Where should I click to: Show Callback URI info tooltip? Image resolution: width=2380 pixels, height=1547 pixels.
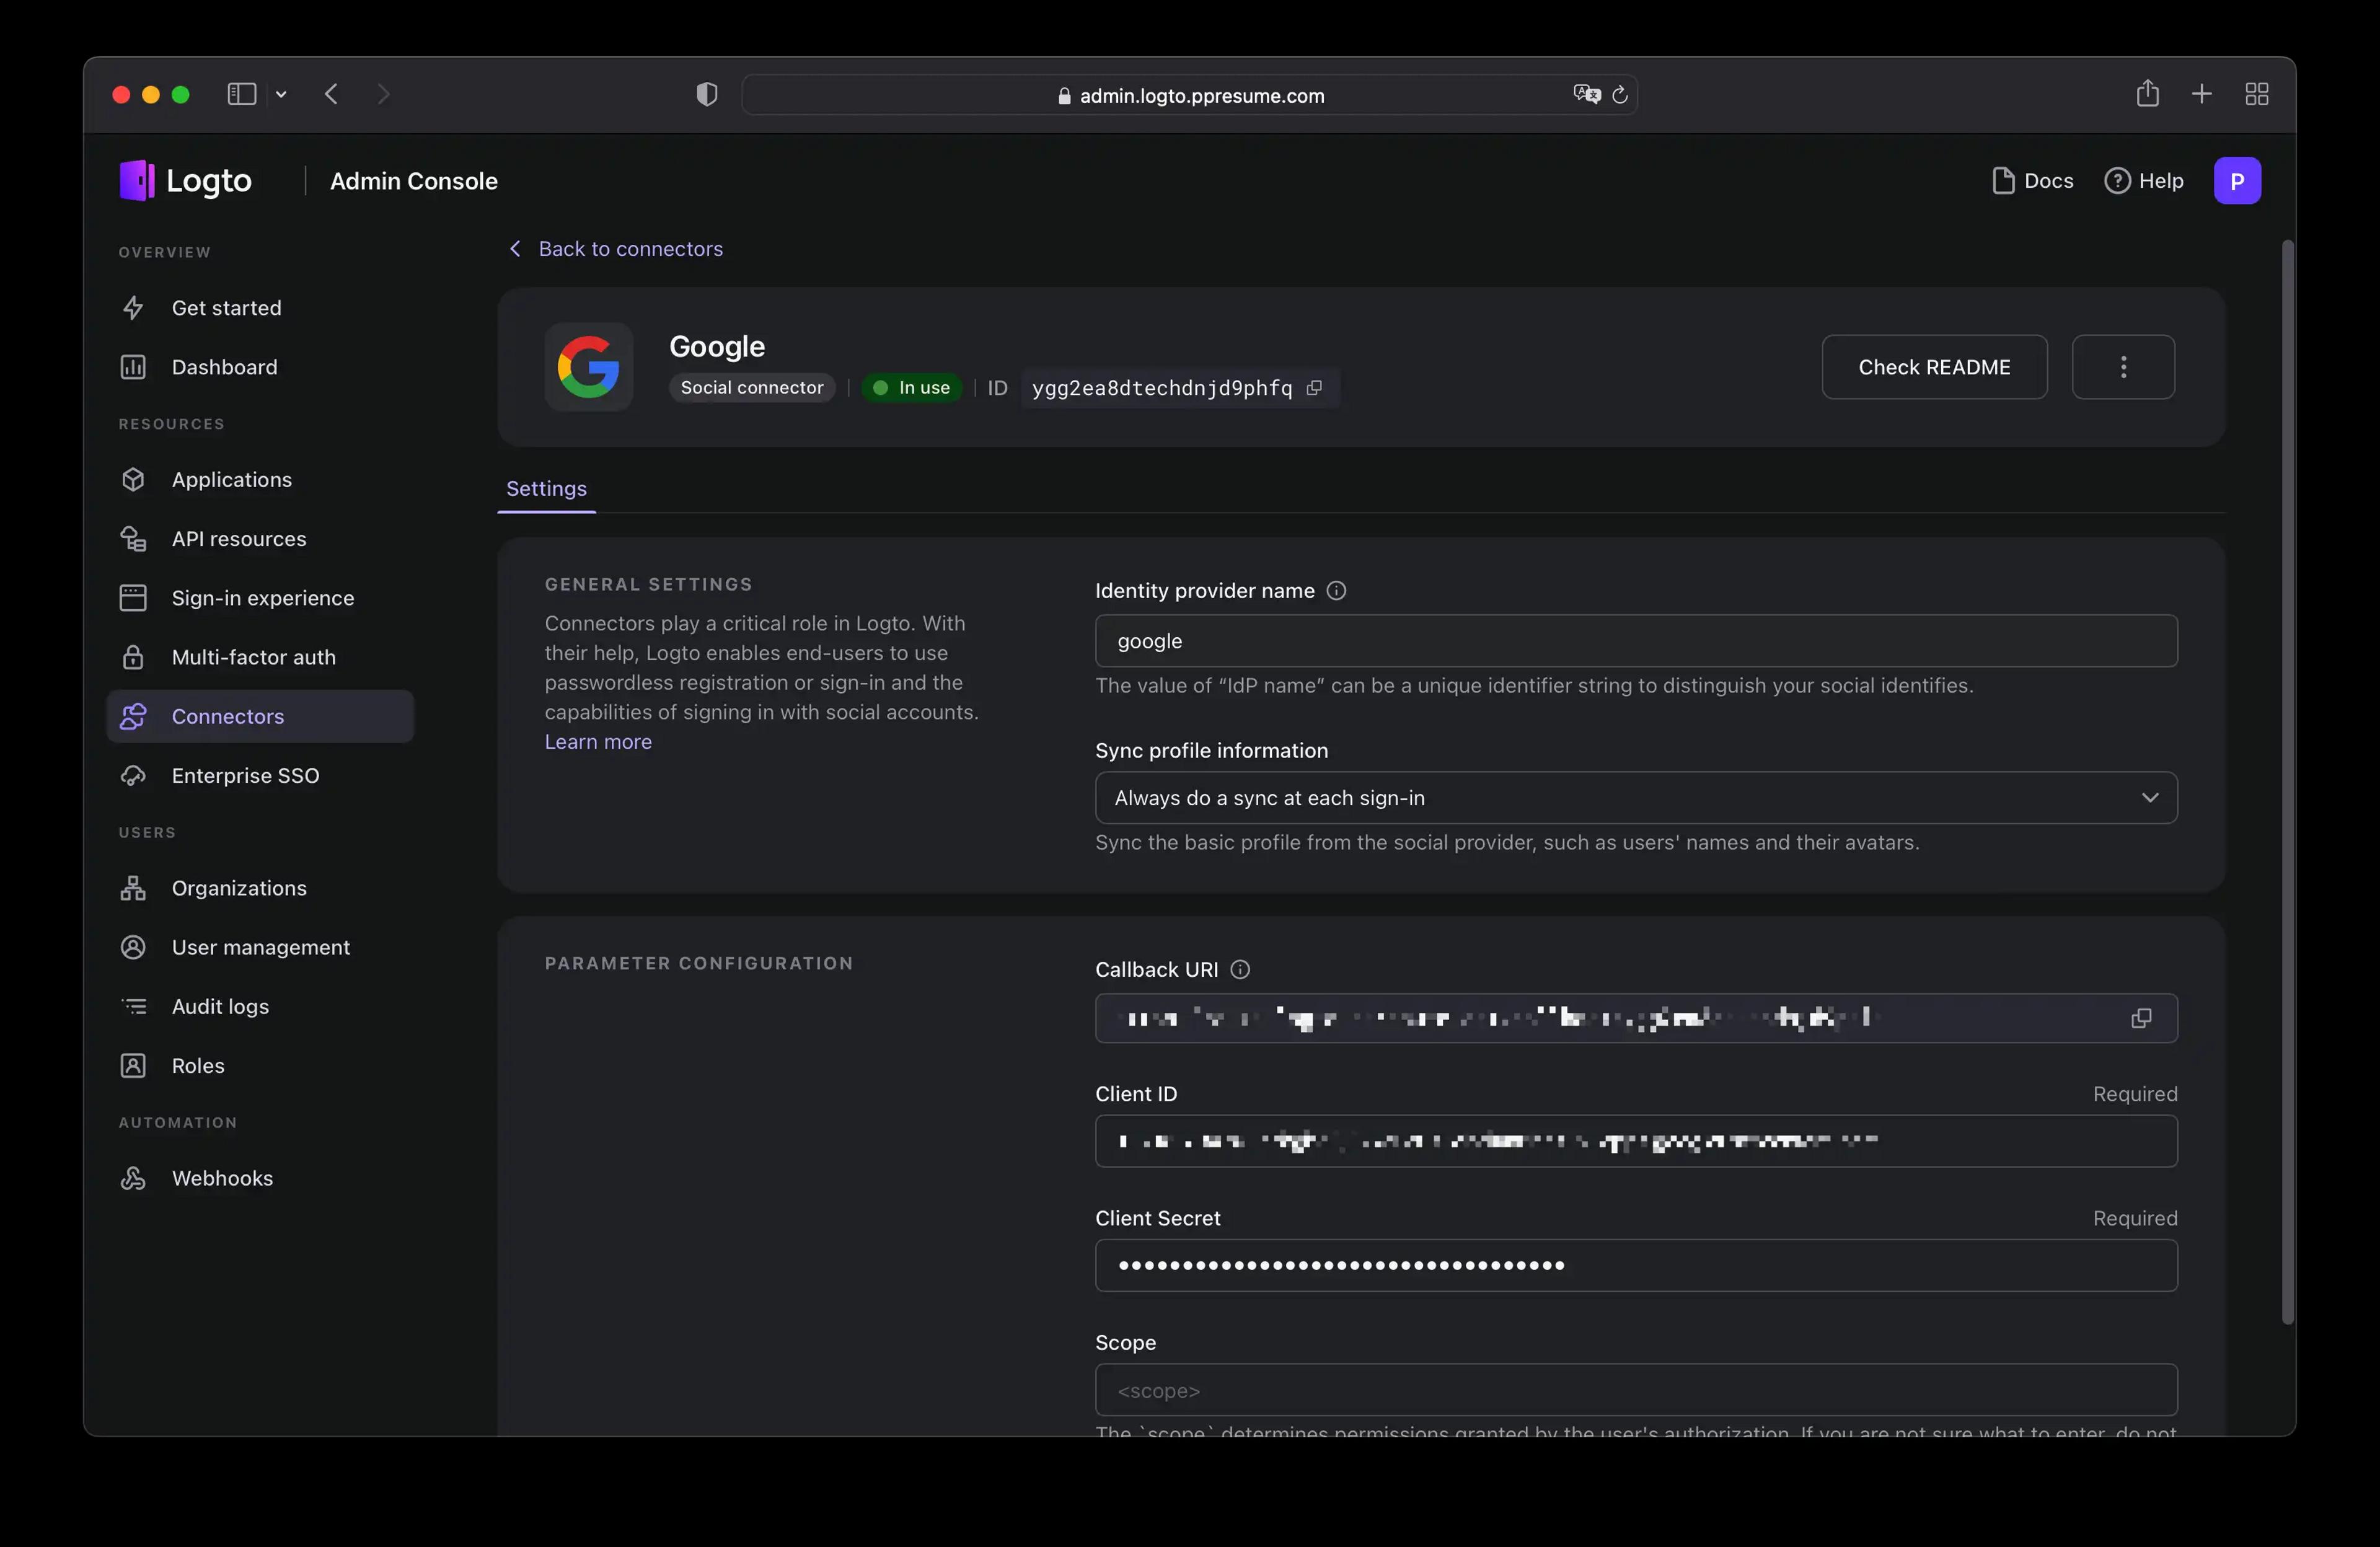click(x=1240, y=970)
